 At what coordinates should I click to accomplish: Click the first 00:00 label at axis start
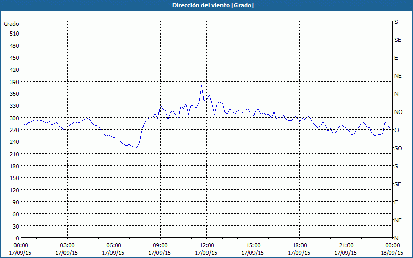21,246
